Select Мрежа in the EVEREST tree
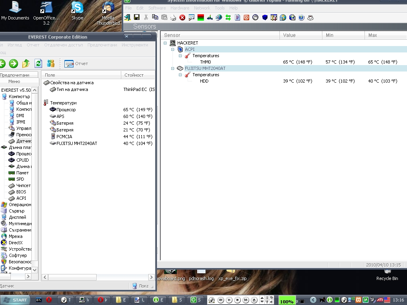Viewport: 407px width, 305px height. tap(12, 236)
